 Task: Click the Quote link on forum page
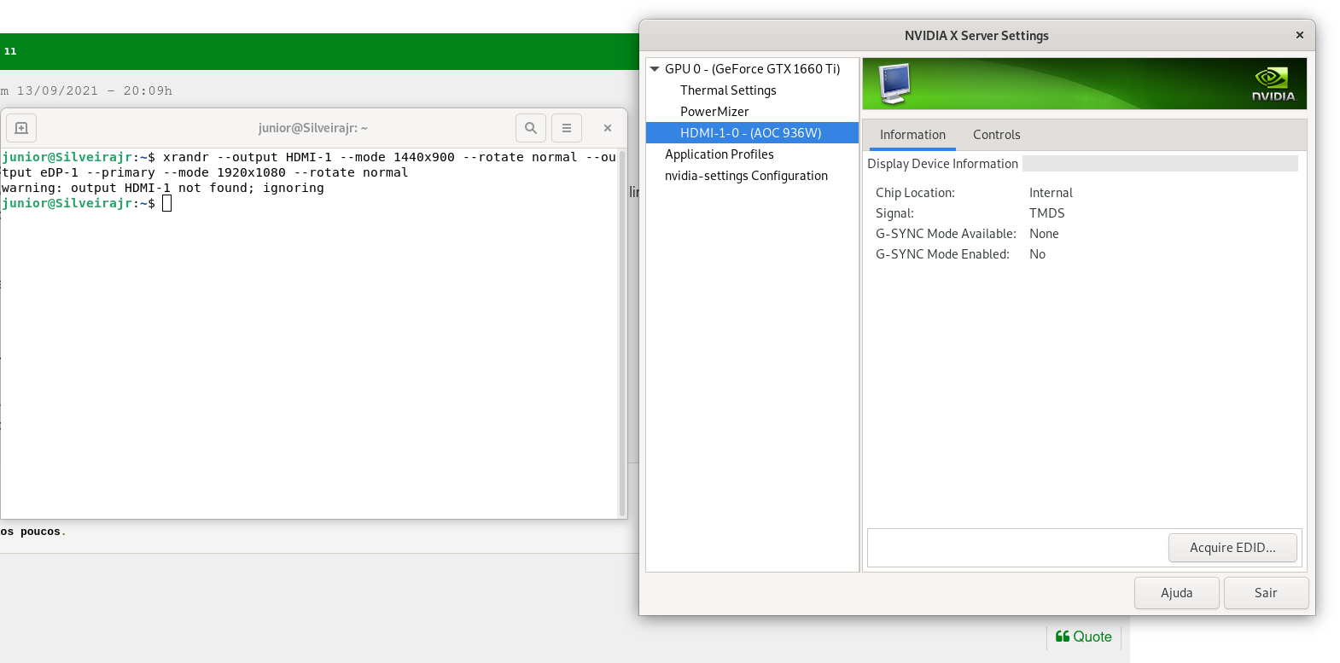pos(1083,637)
